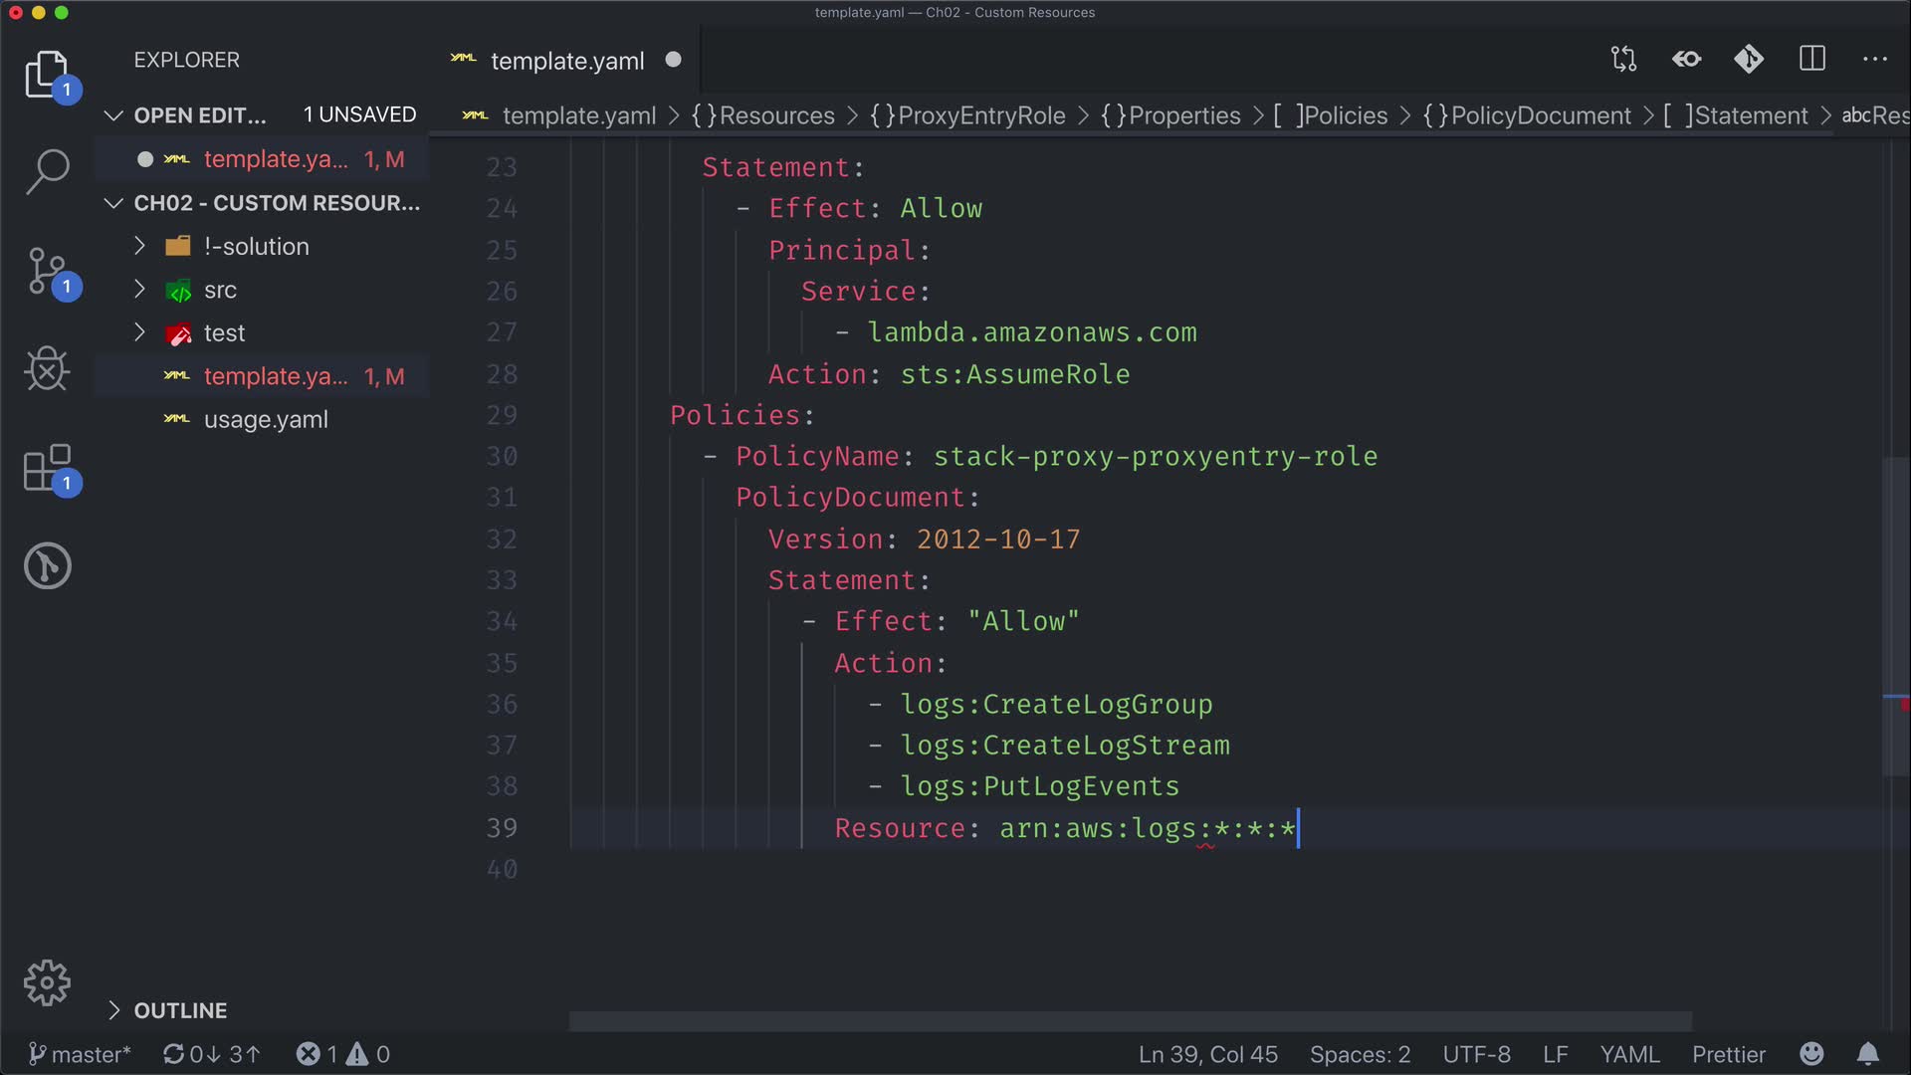Open the Debug view icon

[47, 369]
